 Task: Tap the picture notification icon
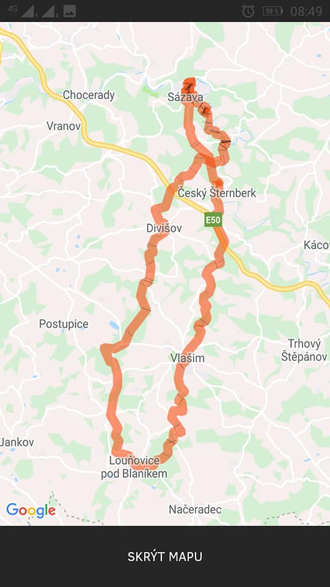point(70,11)
